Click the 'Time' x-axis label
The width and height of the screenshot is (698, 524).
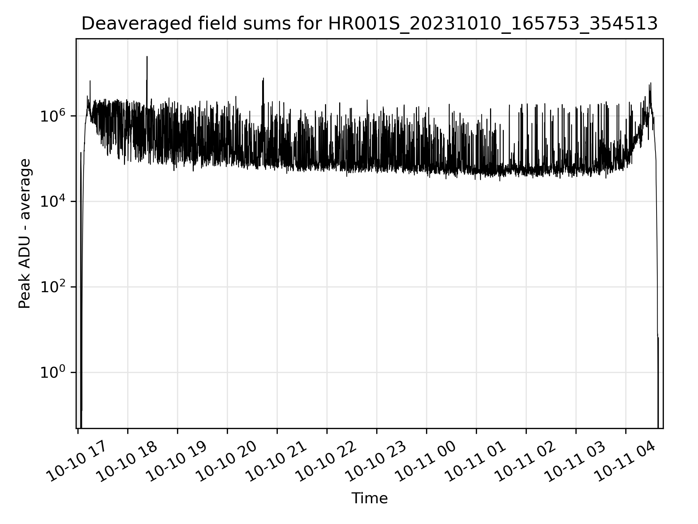pyautogui.click(x=369, y=498)
